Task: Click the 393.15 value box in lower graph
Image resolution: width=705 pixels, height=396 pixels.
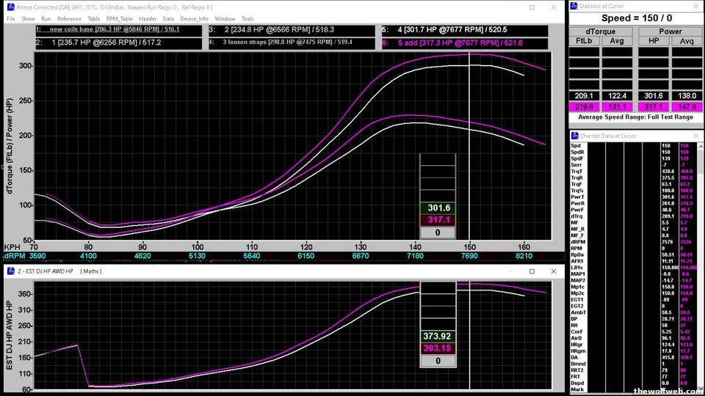Action: click(437, 348)
